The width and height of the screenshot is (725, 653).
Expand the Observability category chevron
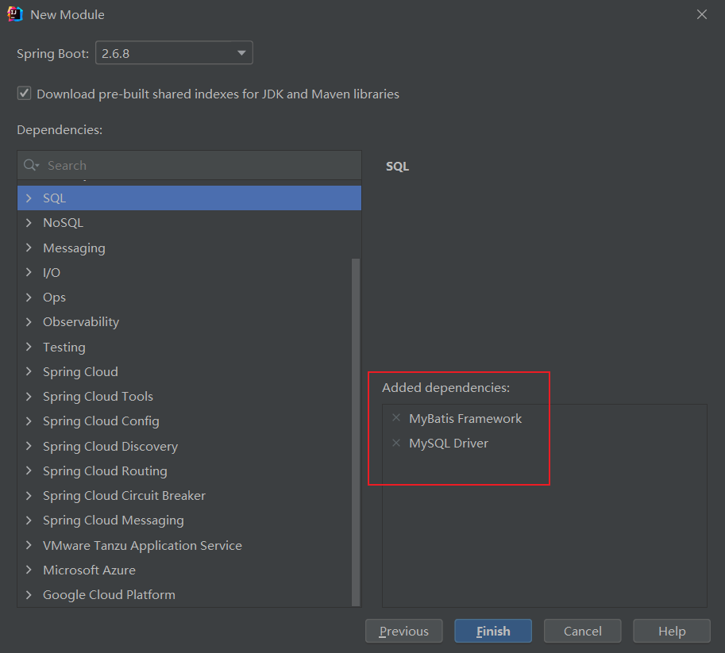click(29, 321)
